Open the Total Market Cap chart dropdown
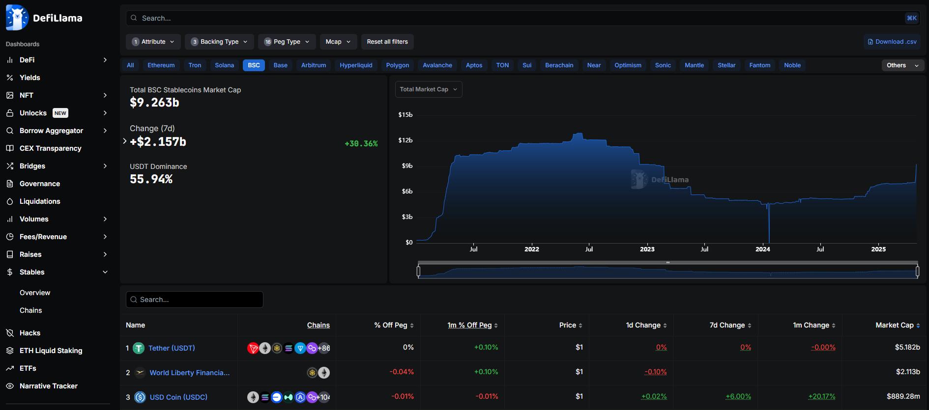The image size is (929, 410). (x=429, y=89)
